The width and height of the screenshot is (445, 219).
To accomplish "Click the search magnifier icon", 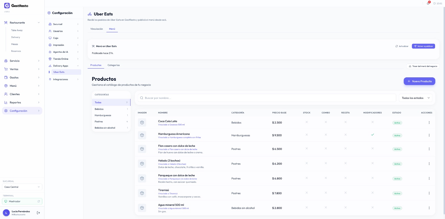I will tap(142, 98).
